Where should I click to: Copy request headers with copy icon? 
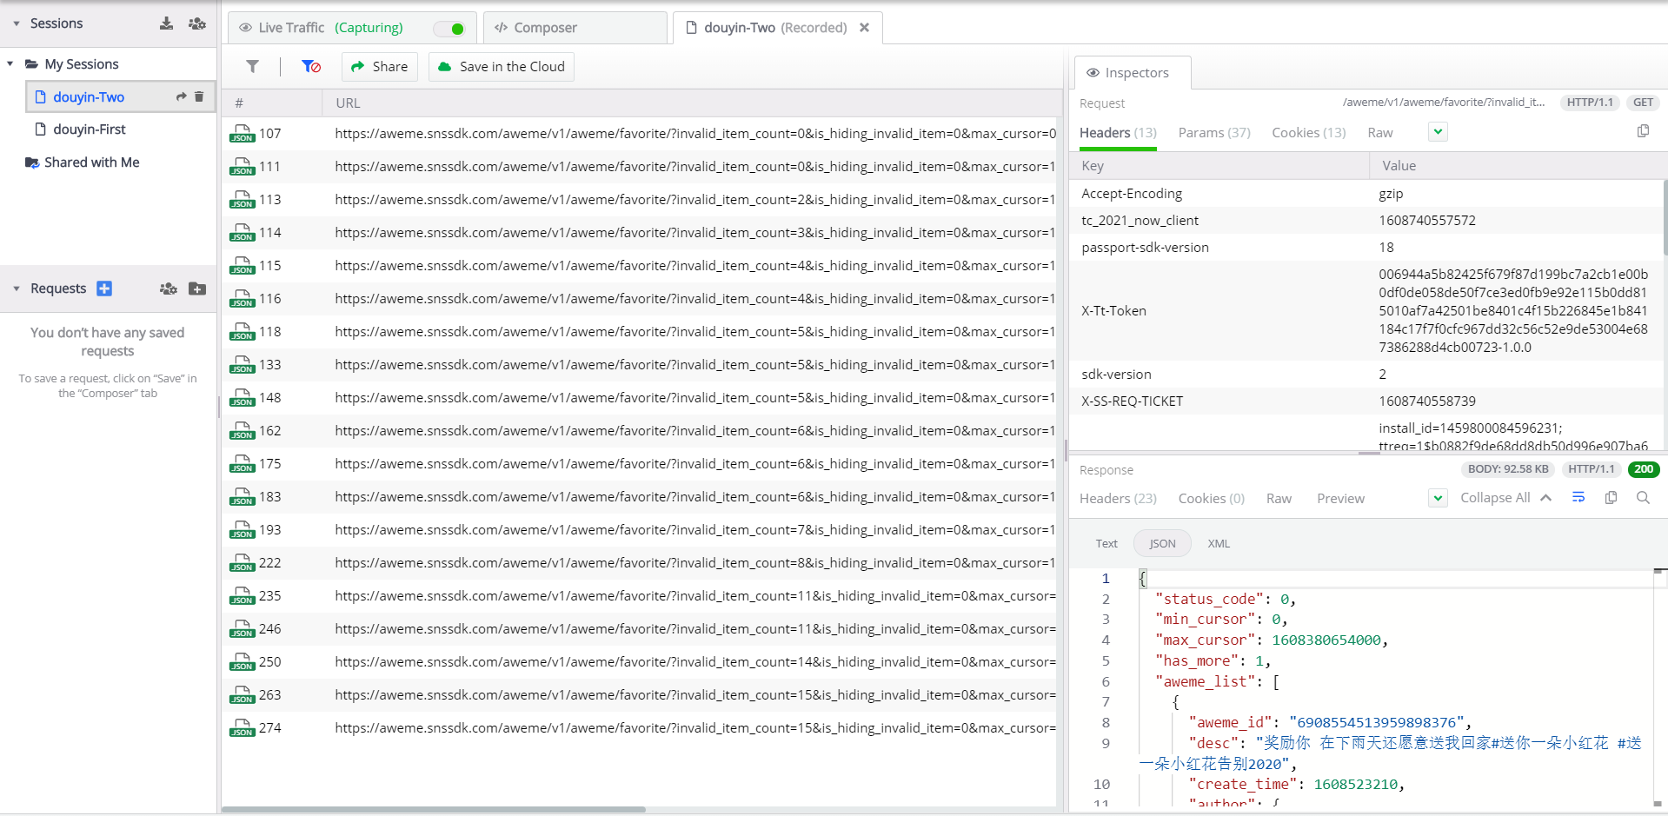(1643, 131)
